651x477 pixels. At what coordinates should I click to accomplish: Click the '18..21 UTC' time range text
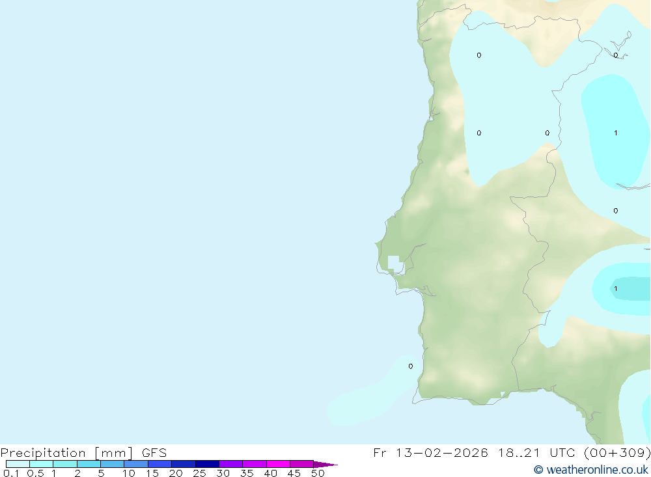click(x=537, y=452)
